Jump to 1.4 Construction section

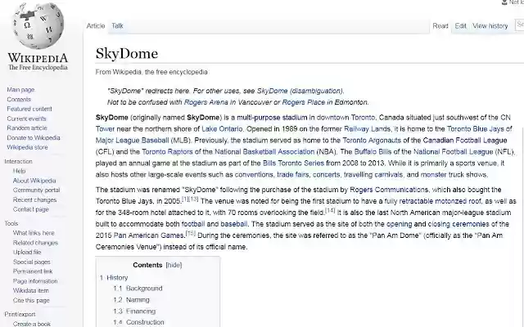pyautogui.click(x=138, y=322)
